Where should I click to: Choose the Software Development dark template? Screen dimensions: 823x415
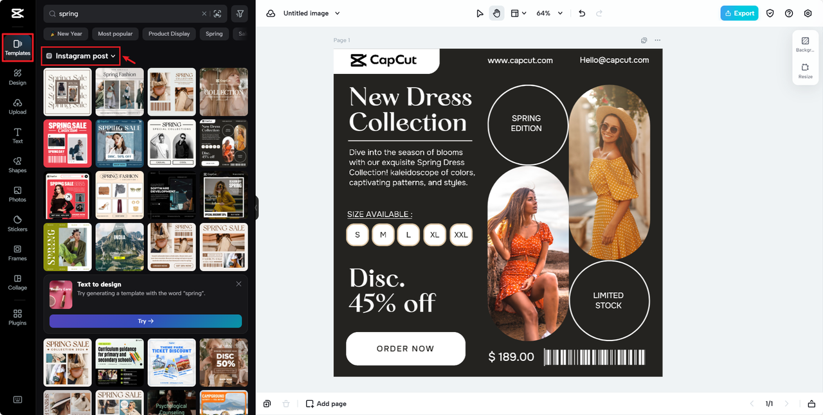(172, 195)
